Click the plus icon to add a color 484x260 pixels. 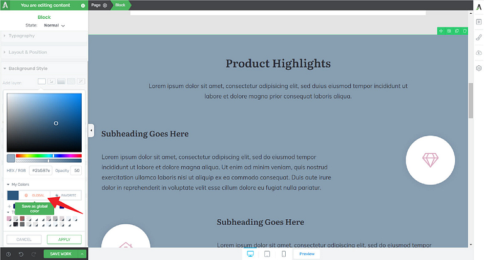9,206
